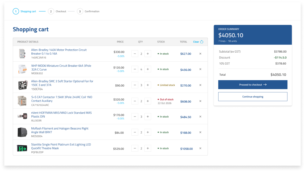
Task: Open Allen-Bradley SMC 3 Soft Starter Fan link
Action: click(62, 83)
